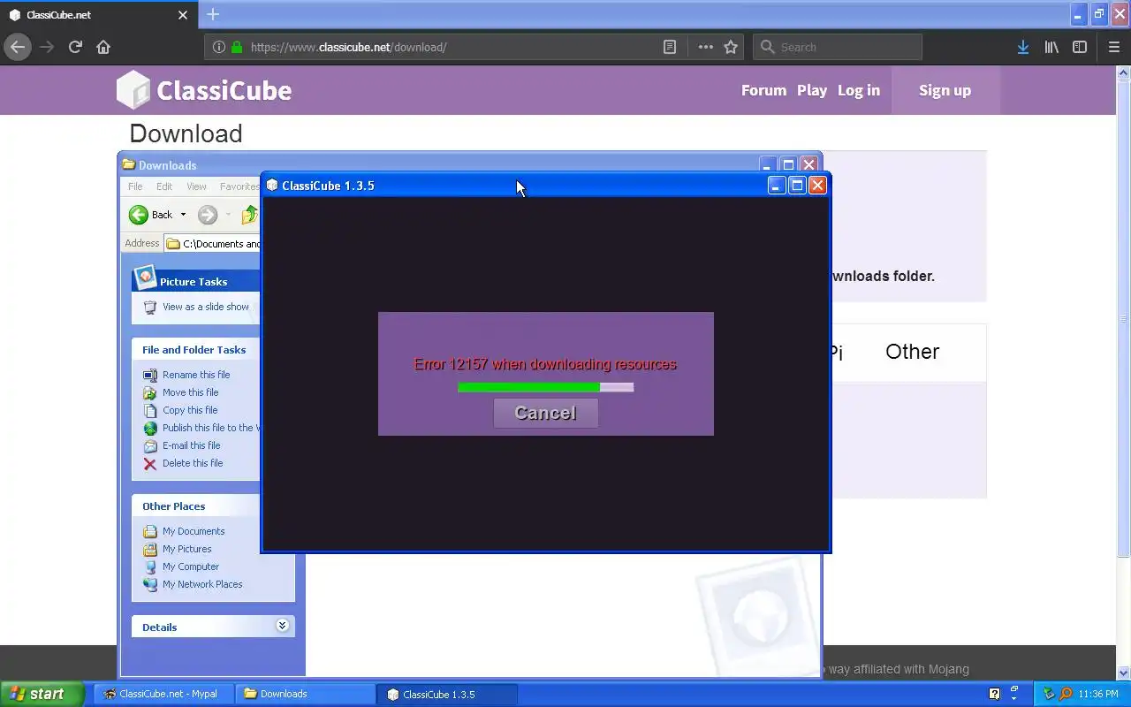Bookmark this page with star icon
Image resolution: width=1131 pixels, height=707 pixels.
731,47
